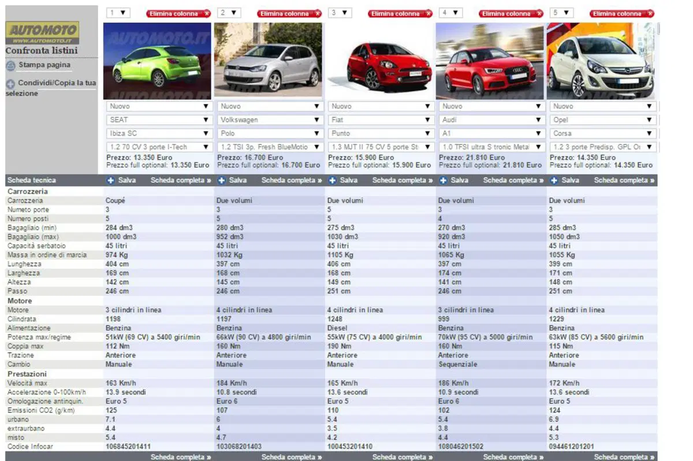Open the SEAT brand dropdown
Viewport: 693px width, 461px height.
pos(159,120)
